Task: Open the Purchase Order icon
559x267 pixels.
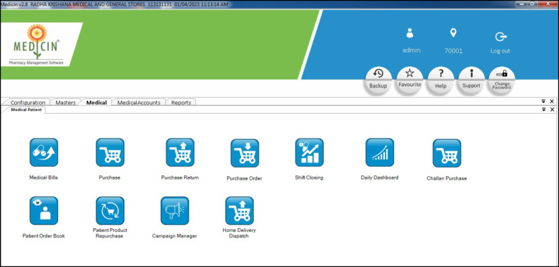Action: [244, 153]
